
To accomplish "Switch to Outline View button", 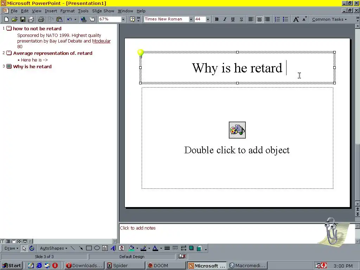I will click(8, 241).
